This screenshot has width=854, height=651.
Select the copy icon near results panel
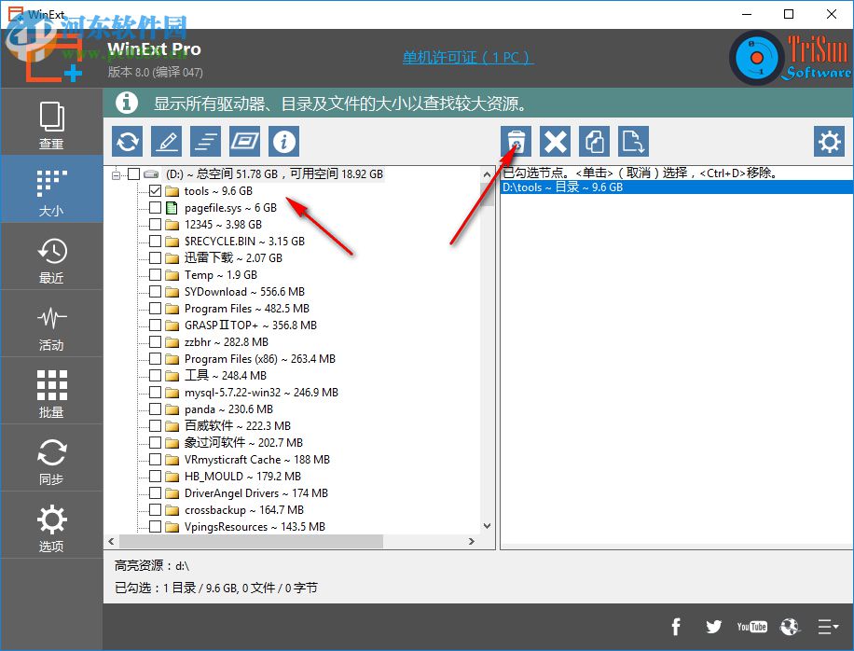coord(594,141)
